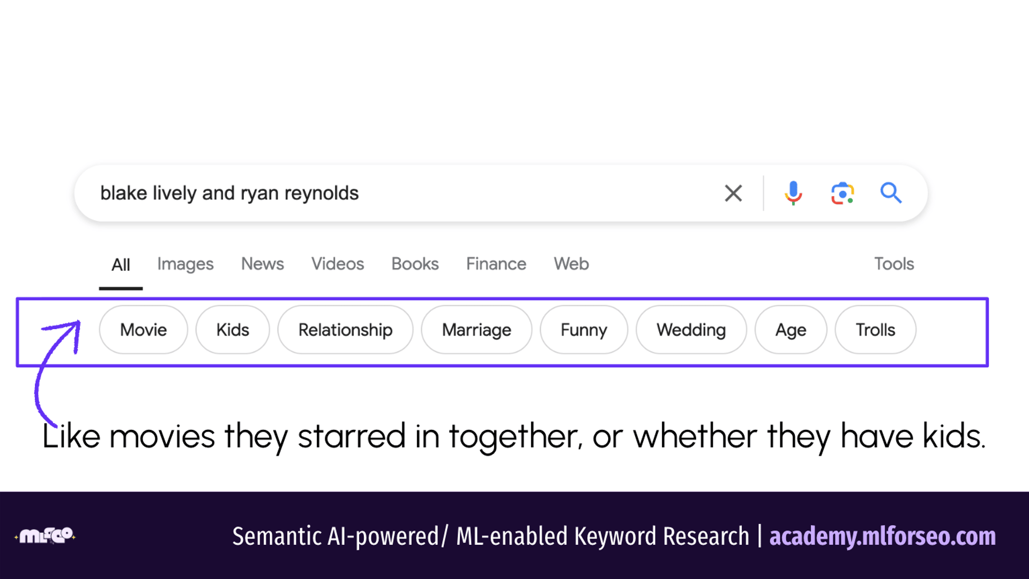Clear the search query with the X icon
The width and height of the screenshot is (1029, 579).
pyautogui.click(x=733, y=193)
